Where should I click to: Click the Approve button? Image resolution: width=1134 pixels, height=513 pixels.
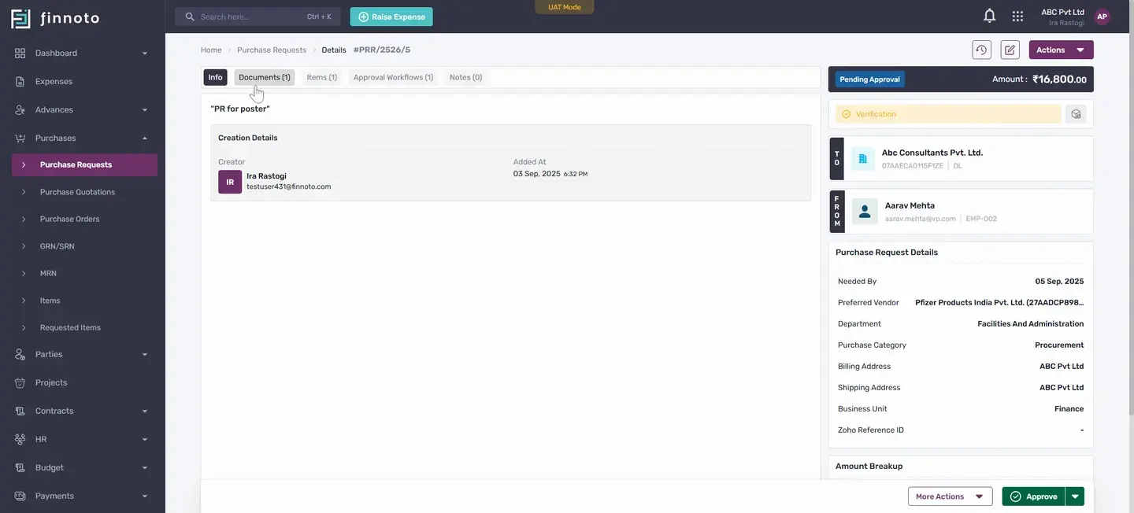1034,496
